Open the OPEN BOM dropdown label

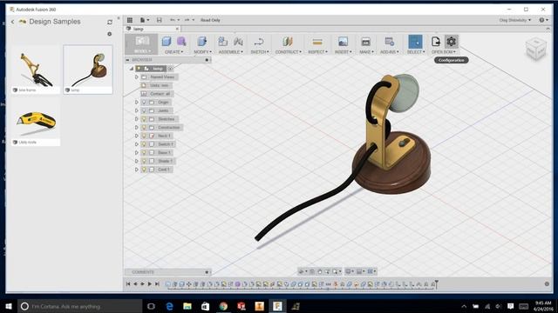tap(444, 52)
